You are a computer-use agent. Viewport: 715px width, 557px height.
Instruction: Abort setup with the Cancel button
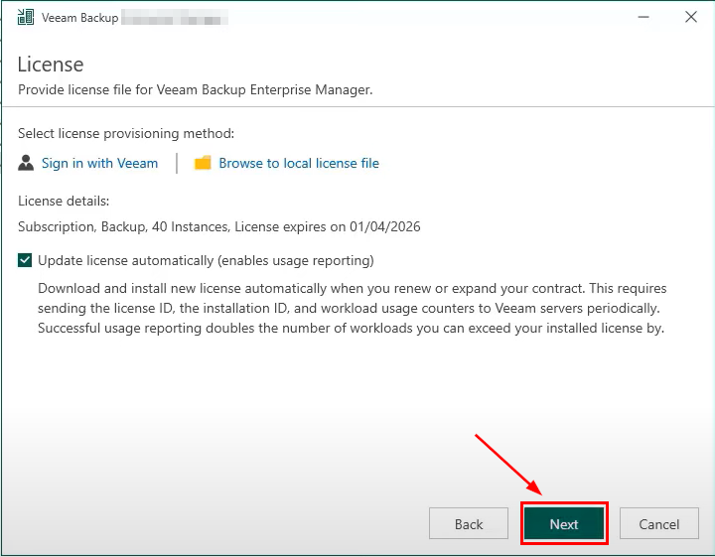coord(659,523)
